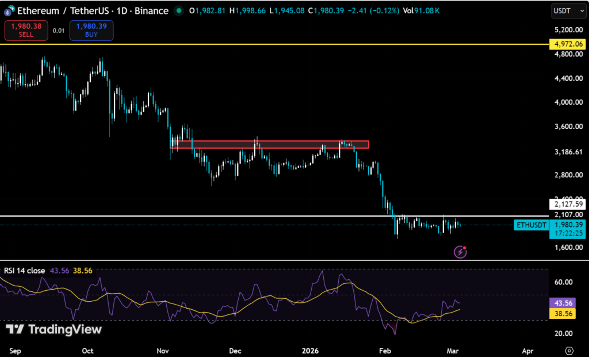Viewport: 589px width, 357px height.
Task: Click the red notification dot on the lightning icon
Action: click(x=464, y=248)
